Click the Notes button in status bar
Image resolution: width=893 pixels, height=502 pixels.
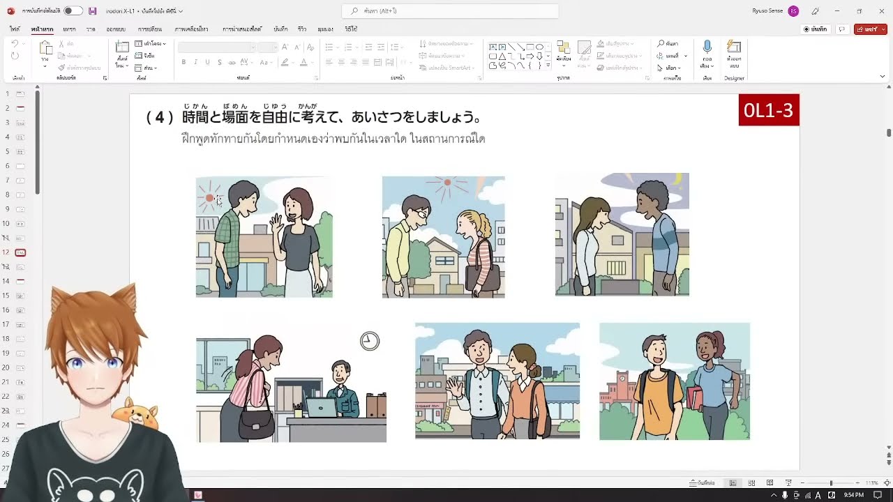[703, 482]
